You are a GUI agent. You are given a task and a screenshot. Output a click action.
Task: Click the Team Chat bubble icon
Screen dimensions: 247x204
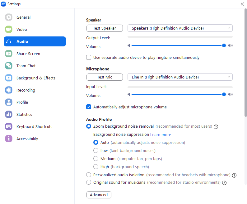coord(9,66)
